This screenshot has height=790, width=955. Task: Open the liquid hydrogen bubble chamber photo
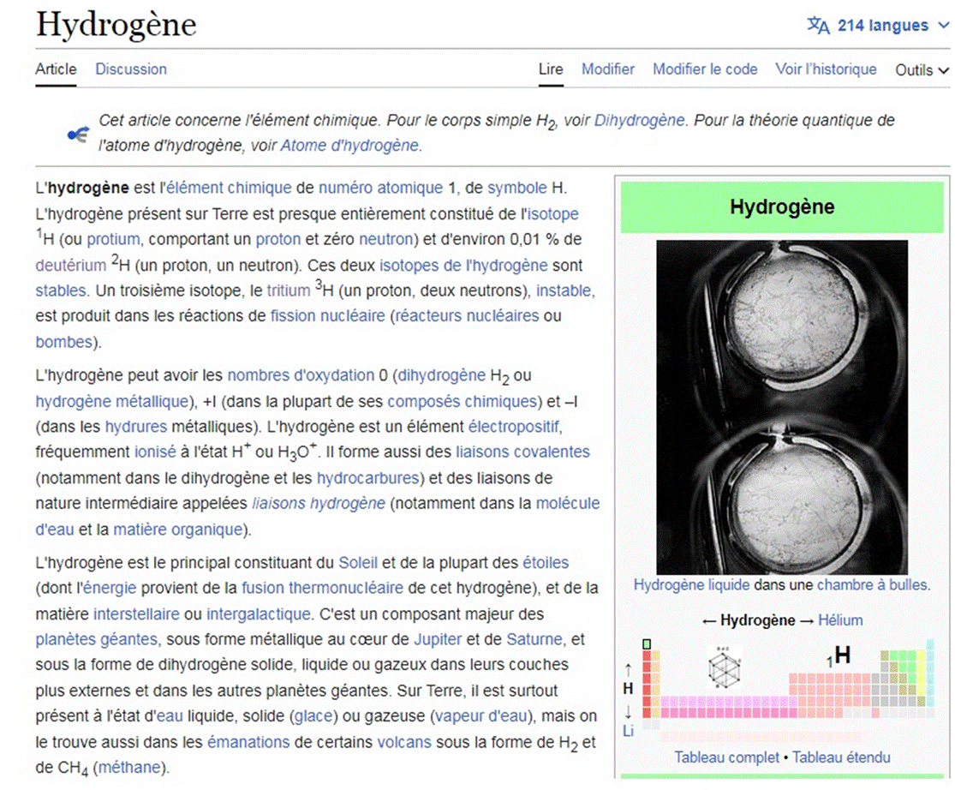pos(782,407)
